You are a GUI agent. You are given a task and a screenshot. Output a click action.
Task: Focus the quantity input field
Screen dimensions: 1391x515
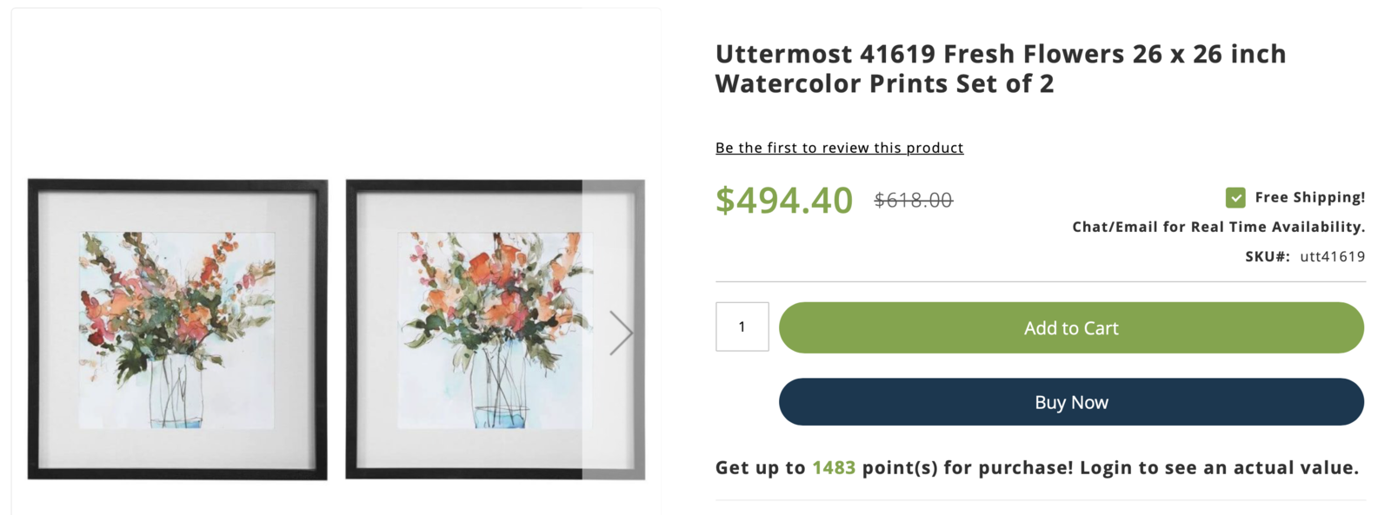pos(742,327)
